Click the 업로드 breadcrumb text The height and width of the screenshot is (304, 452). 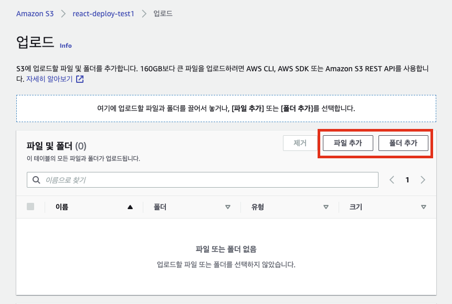pyautogui.click(x=163, y=14)
